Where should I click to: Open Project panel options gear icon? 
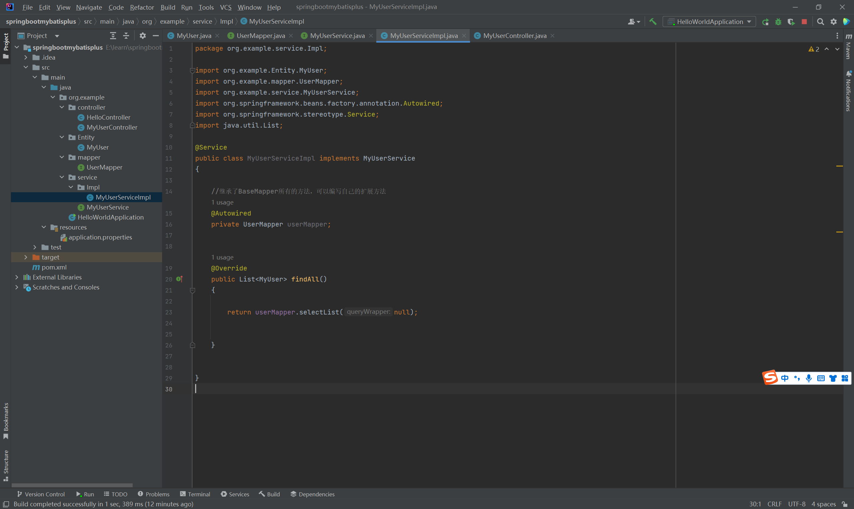[142, 36]
